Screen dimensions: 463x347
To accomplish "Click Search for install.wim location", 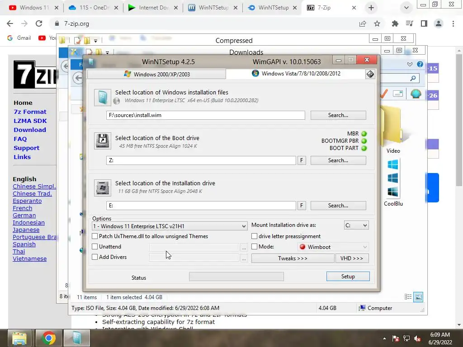I will (338, 115).
